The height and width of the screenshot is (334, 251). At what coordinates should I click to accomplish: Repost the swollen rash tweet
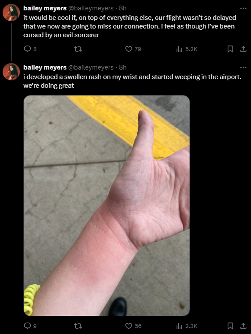tap(78, 326)
